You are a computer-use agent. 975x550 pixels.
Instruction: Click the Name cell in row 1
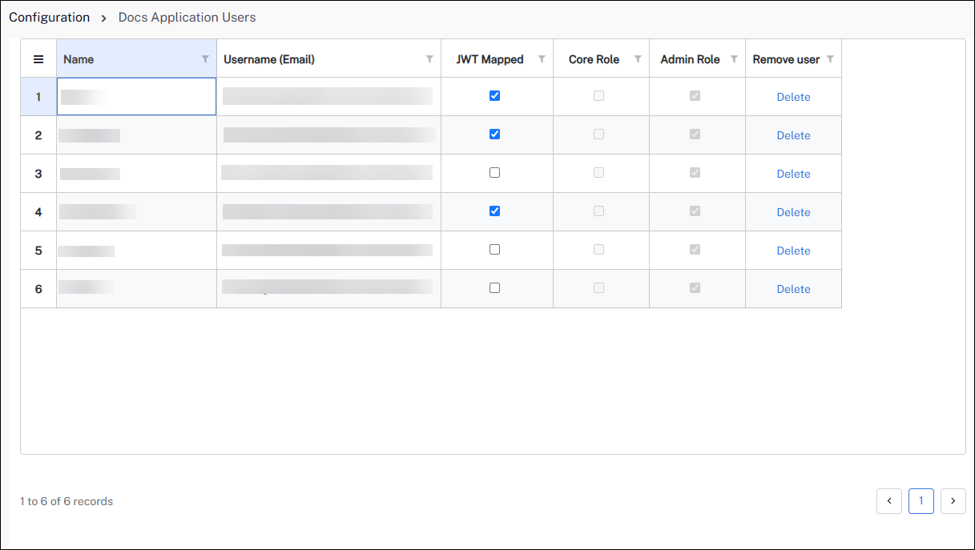point(136,97)
